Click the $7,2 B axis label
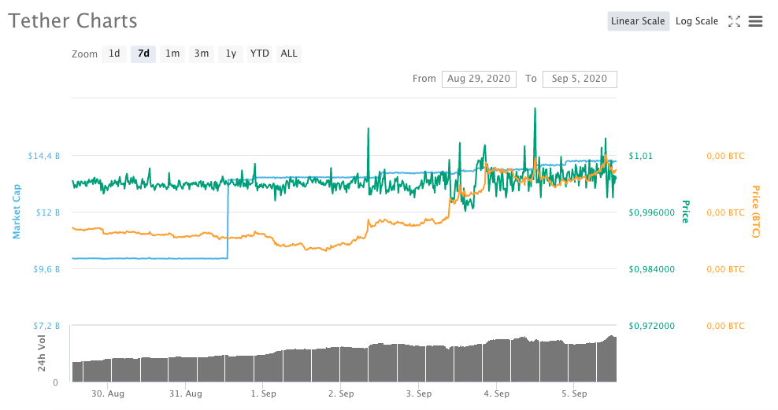Viewport: 778px width, 410px height. (46, 326)
